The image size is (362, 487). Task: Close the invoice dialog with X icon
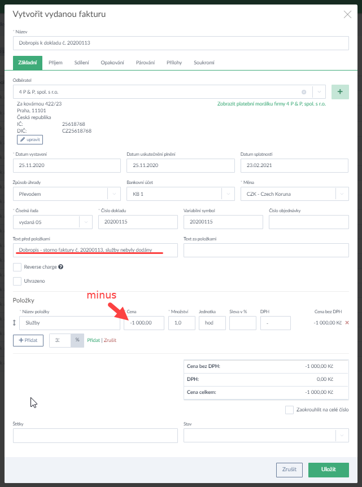(x=347, y=15)
